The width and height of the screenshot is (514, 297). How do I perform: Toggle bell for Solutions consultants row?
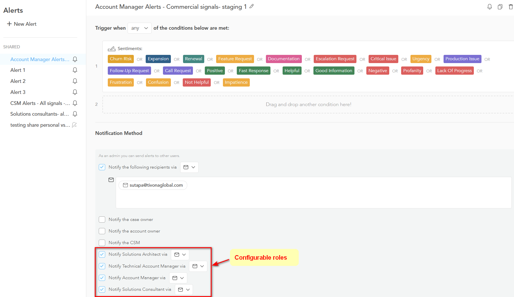pyautogui.click(x=75, y=114)
